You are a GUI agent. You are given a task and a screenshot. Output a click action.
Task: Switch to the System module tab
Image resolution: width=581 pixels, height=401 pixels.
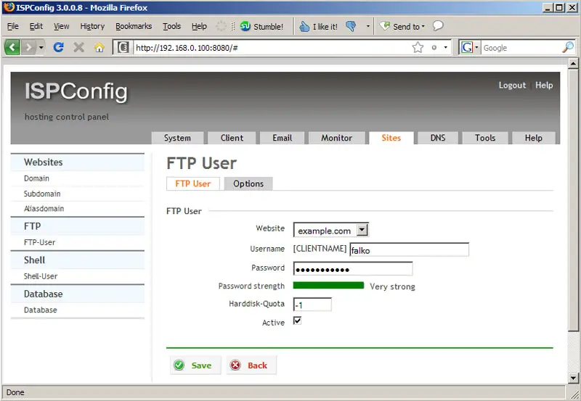coord(177,138)
